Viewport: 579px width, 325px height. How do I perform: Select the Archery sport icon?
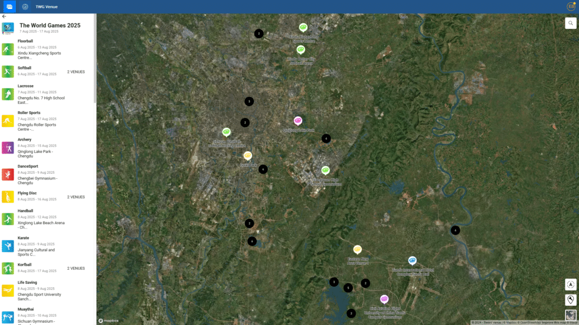8,148
